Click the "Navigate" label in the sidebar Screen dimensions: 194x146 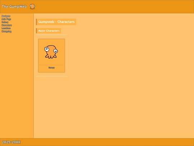tap(6, 16)
